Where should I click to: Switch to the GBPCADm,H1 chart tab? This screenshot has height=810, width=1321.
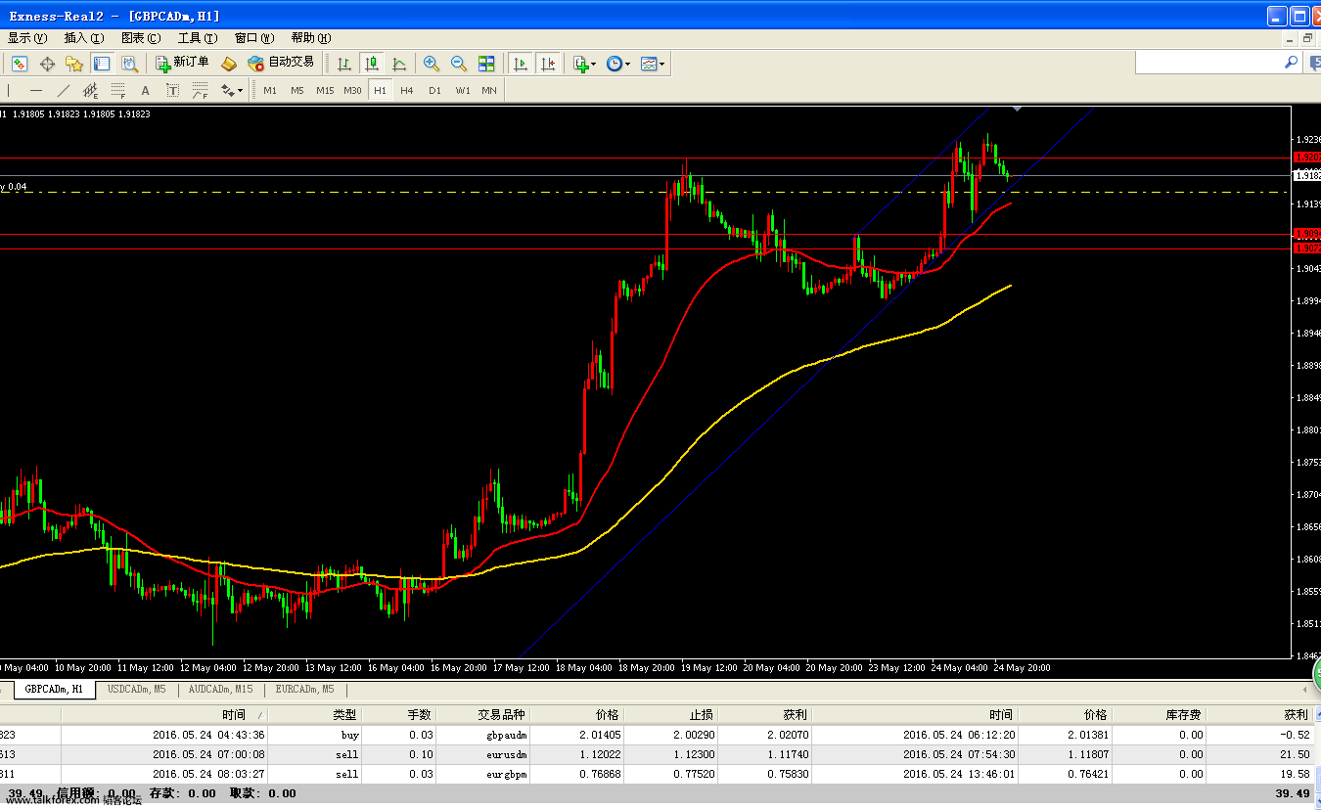54,690
